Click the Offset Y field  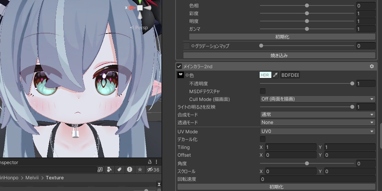[350, 155]
